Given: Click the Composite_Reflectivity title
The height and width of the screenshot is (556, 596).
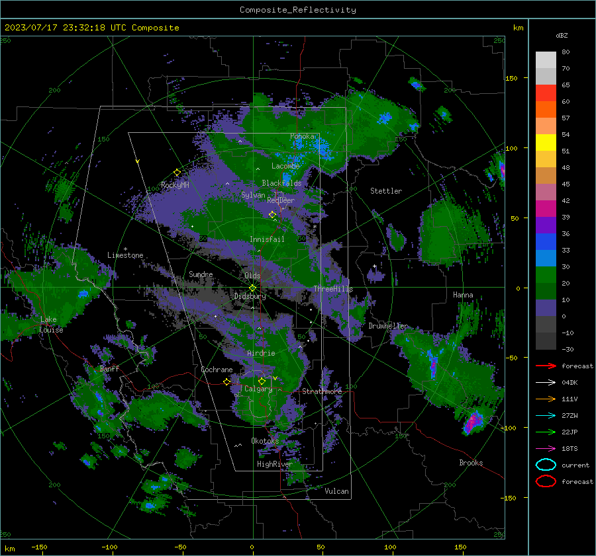Looking at the screenshot, I should (298, 10).
